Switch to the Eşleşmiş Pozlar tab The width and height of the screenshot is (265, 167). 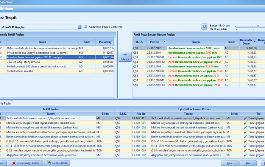tap(6, 103)
